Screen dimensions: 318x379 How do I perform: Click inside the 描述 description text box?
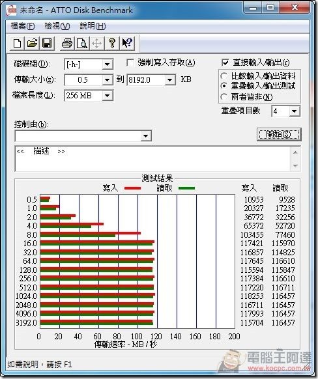pos(153,158)
